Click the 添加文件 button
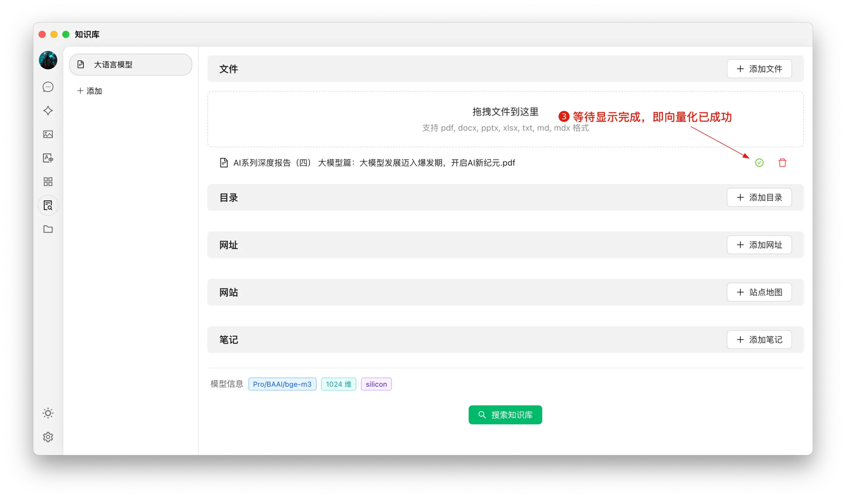Screen dimensions: 846x499 pos(760,68)
